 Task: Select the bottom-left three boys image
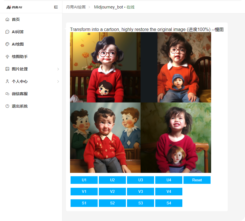[105, 138]
